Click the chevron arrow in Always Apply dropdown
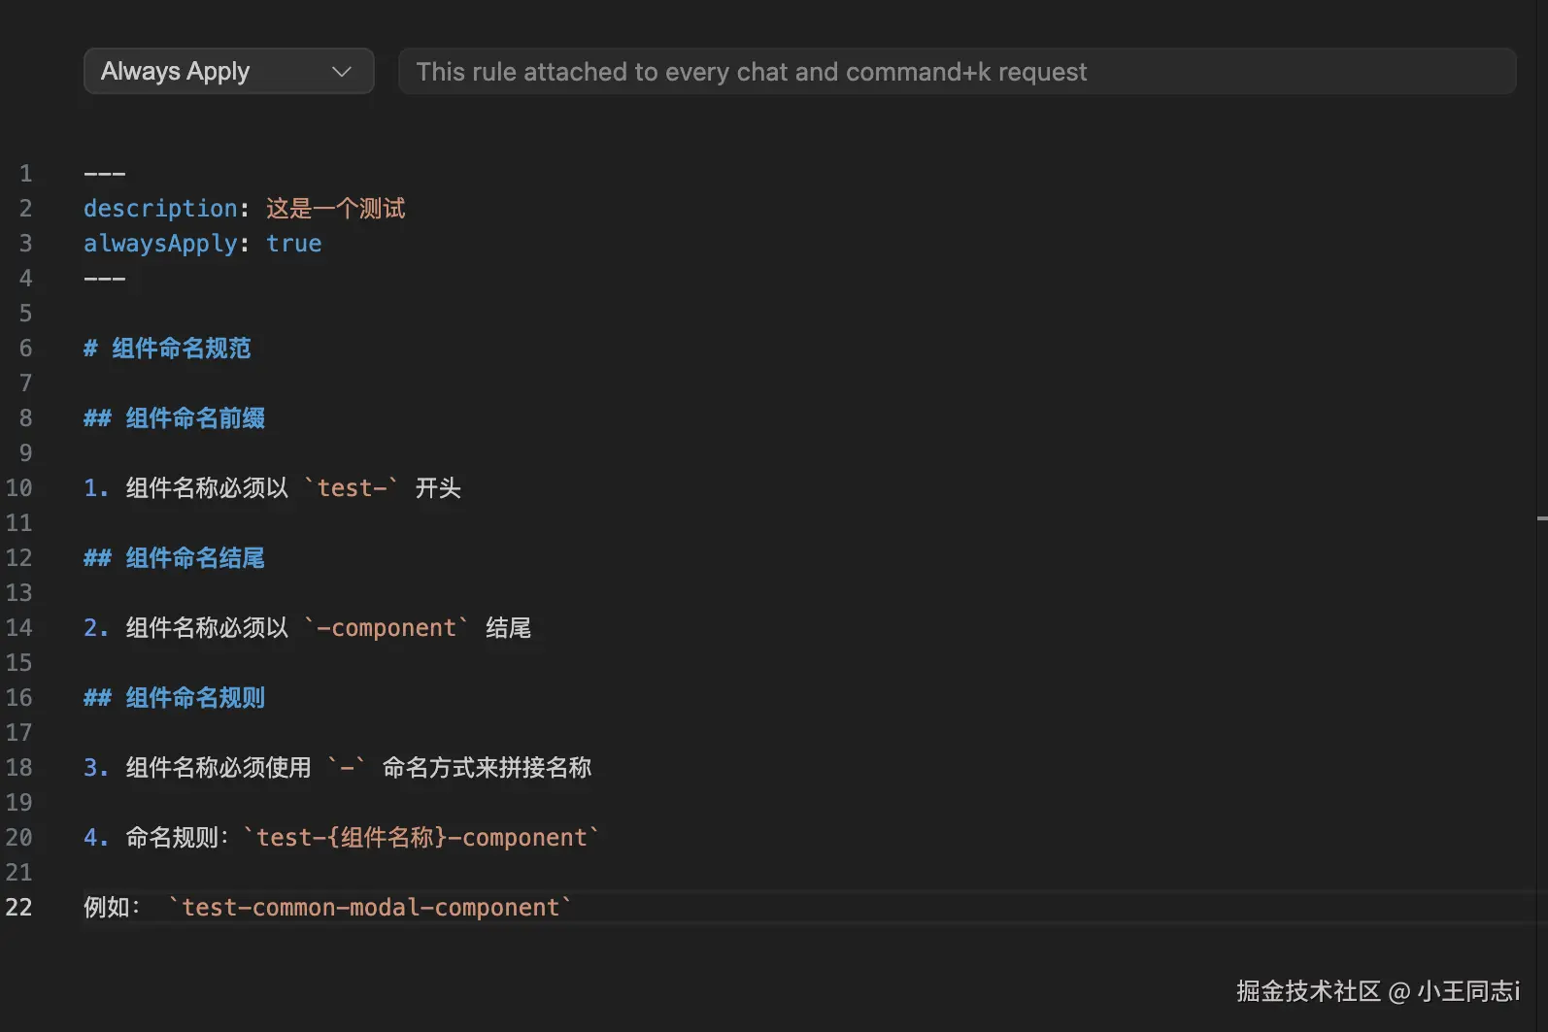Viewport: 1548px width, 1032px height. 341,72
